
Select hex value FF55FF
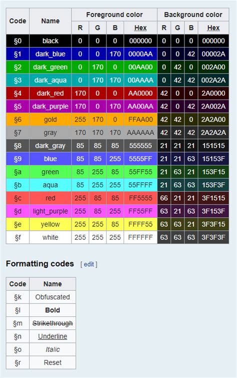[x=140, y=211]
